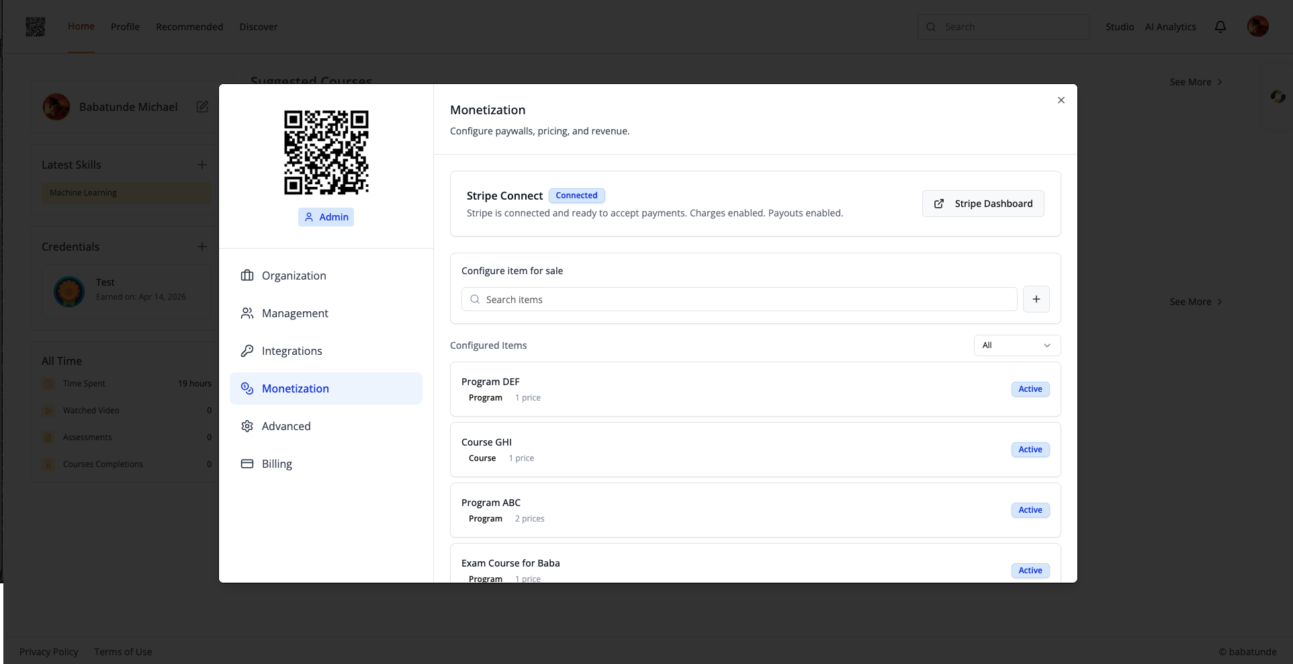Open the Organization settings section
The height and width of the screenshot is (664, 1293).
(326, 276)
